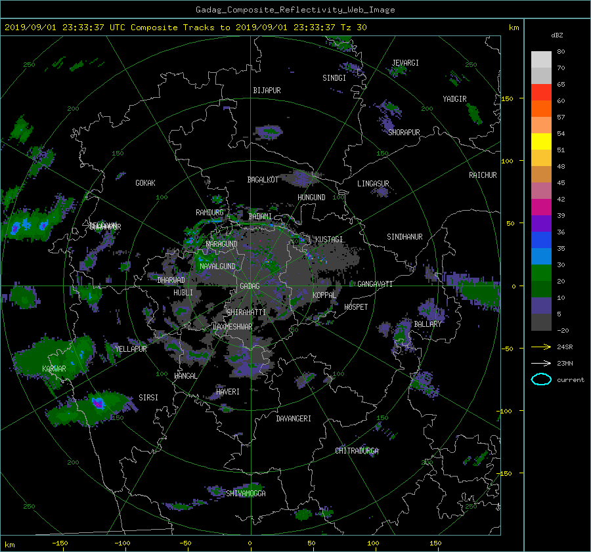Click the white 80 dBZ legend swatch
Screen dimensions: 591x552
point(541,59)
